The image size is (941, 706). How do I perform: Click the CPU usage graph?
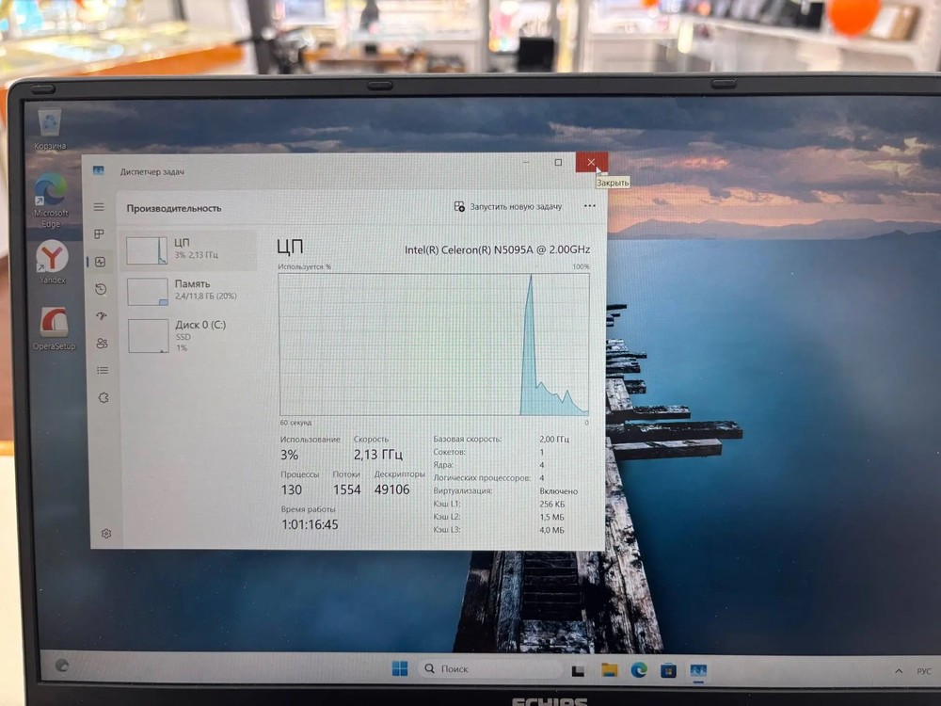click(434, 344)
